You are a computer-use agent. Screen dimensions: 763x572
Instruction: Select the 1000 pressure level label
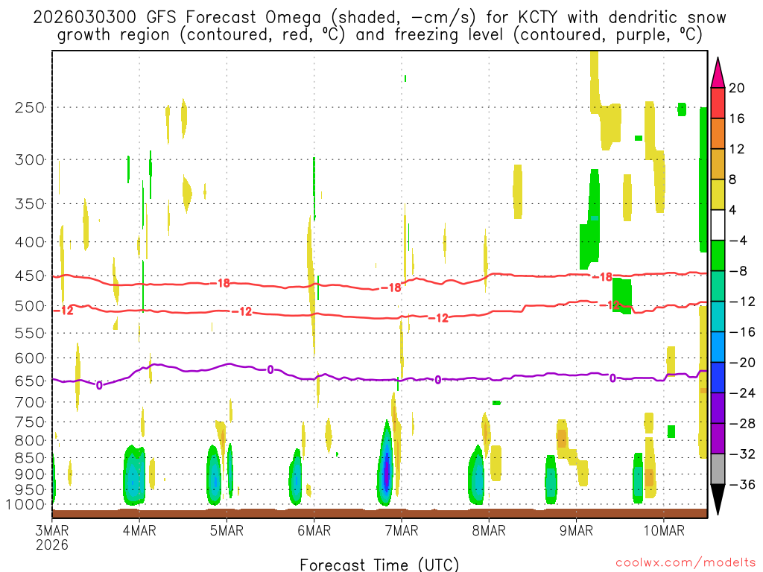pos(26,505)
